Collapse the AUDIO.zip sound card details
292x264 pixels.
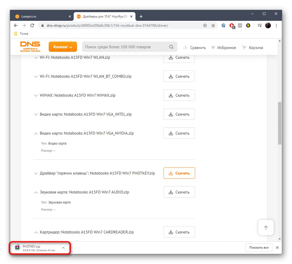pyautogui.click(x=36, y=192)
